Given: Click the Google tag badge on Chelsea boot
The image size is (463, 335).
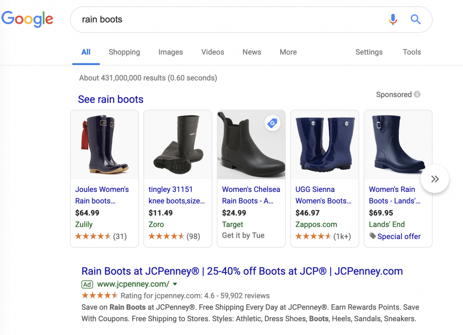Looking at the screenshot, I should tap(272, 123).
